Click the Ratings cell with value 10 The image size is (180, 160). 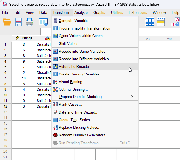point(24,78)
